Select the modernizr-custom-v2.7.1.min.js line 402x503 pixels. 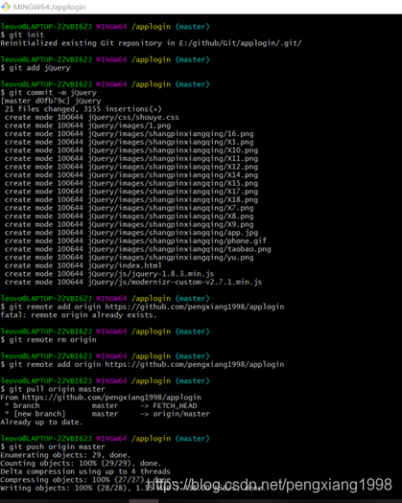(x=133, y=282)
